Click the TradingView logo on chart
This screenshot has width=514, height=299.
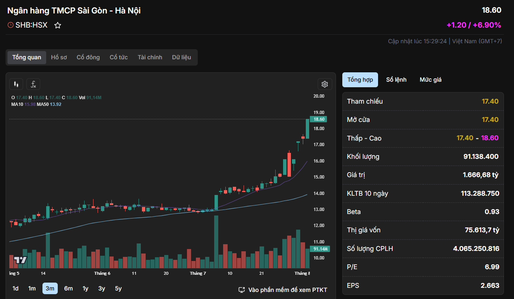20,260
